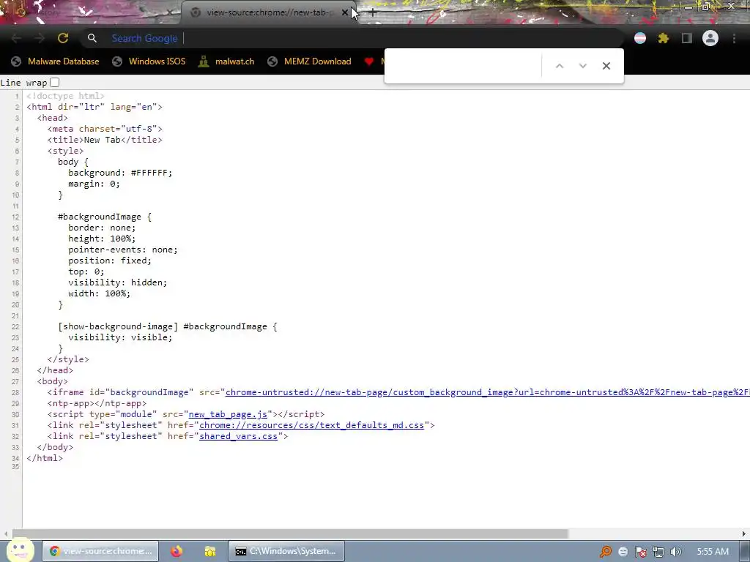The image size is (750, 562).
Task: Click the orange magnifier tray icon
Action: 606,552
